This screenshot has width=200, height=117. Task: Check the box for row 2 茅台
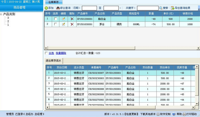(56, 24)
